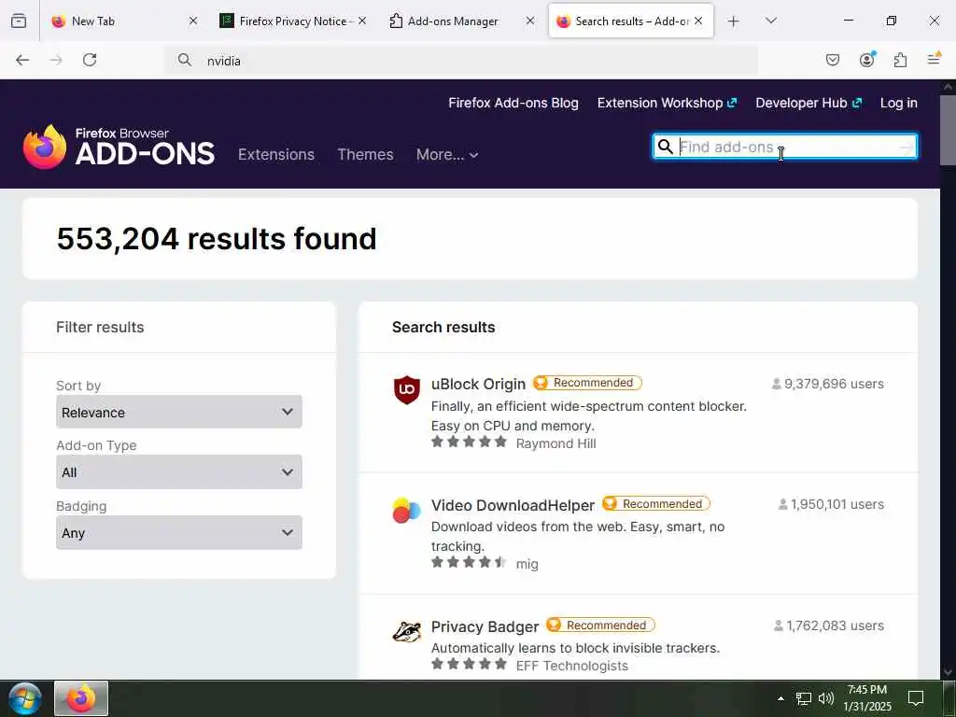Image resolution: width=956 pixels, height=717 pixels.
Task: Click the search magnifier in address bar
Action: coord(184,60)
